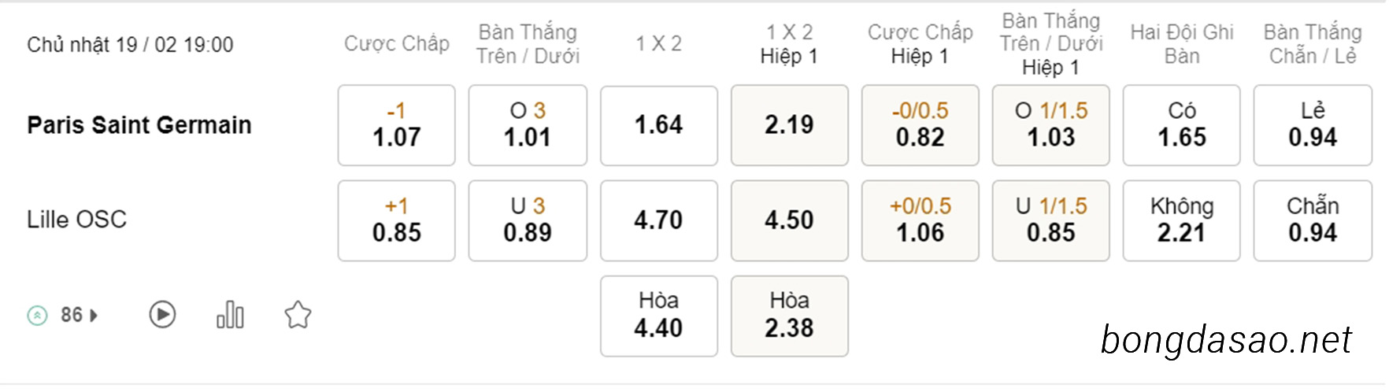
Task: Pick PSG to win at 1.64
Action: [x=659, y=125]
